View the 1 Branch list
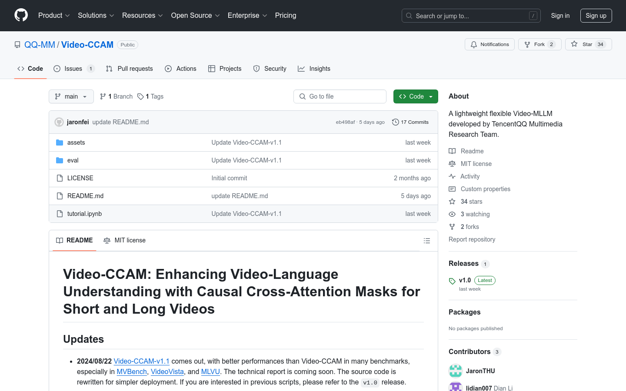 (x=116, y=96)
